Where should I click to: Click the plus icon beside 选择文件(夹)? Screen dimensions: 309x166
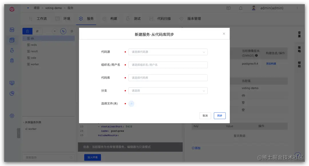click(x=131, y=104)
